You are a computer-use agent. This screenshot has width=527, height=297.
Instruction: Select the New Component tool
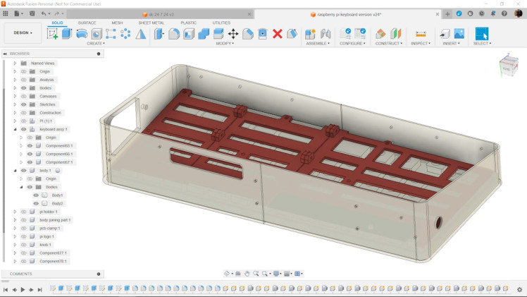click(310, 34)
